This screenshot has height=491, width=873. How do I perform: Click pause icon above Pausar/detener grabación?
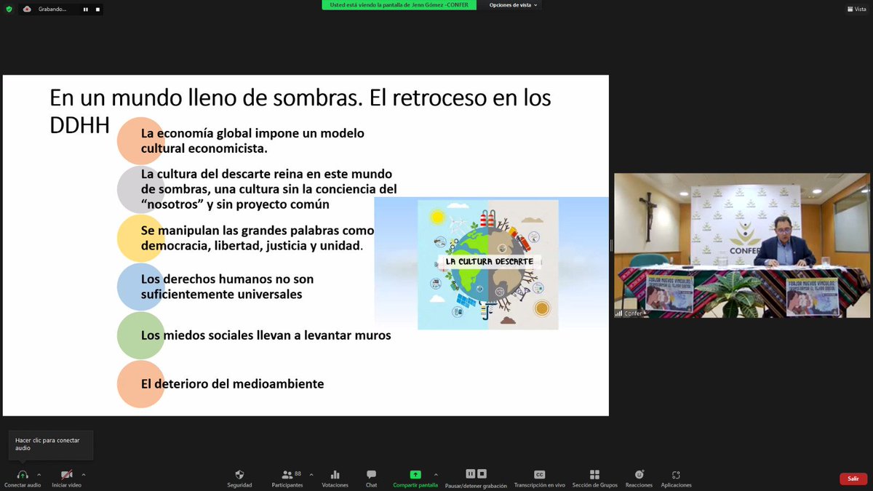pos(470,474)
